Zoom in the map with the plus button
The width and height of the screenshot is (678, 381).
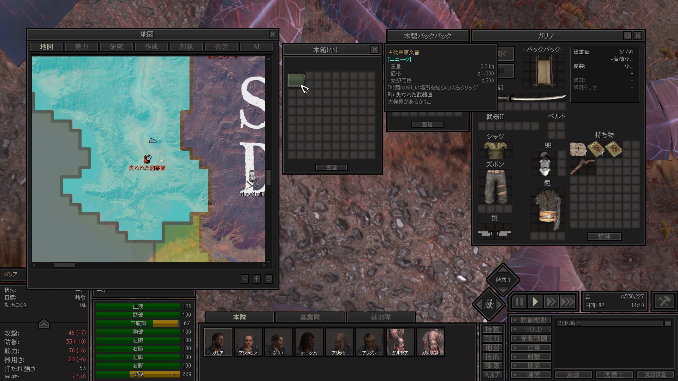pos(256,279)
